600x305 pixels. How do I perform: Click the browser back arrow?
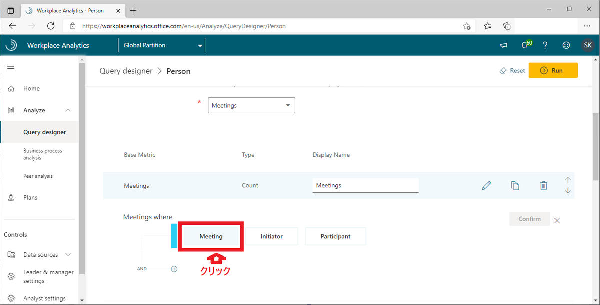click(12, 26)
